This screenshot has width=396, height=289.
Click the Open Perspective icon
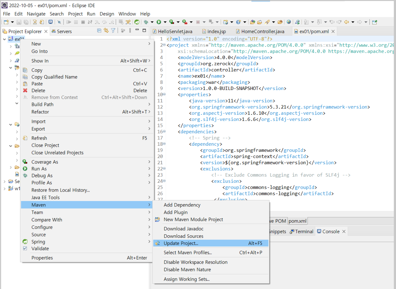tap(375, 22)
